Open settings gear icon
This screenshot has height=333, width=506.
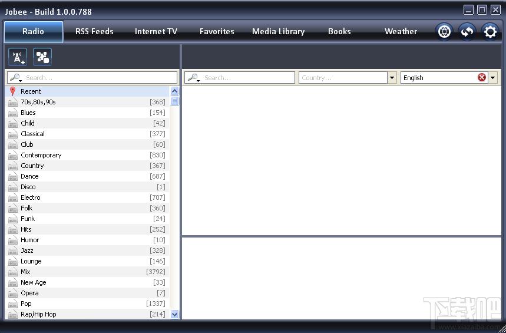[490, 31]
